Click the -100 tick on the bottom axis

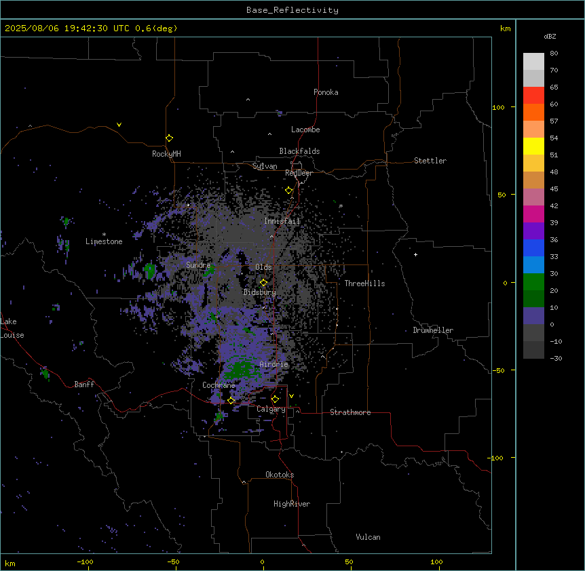tap(85, 562)
